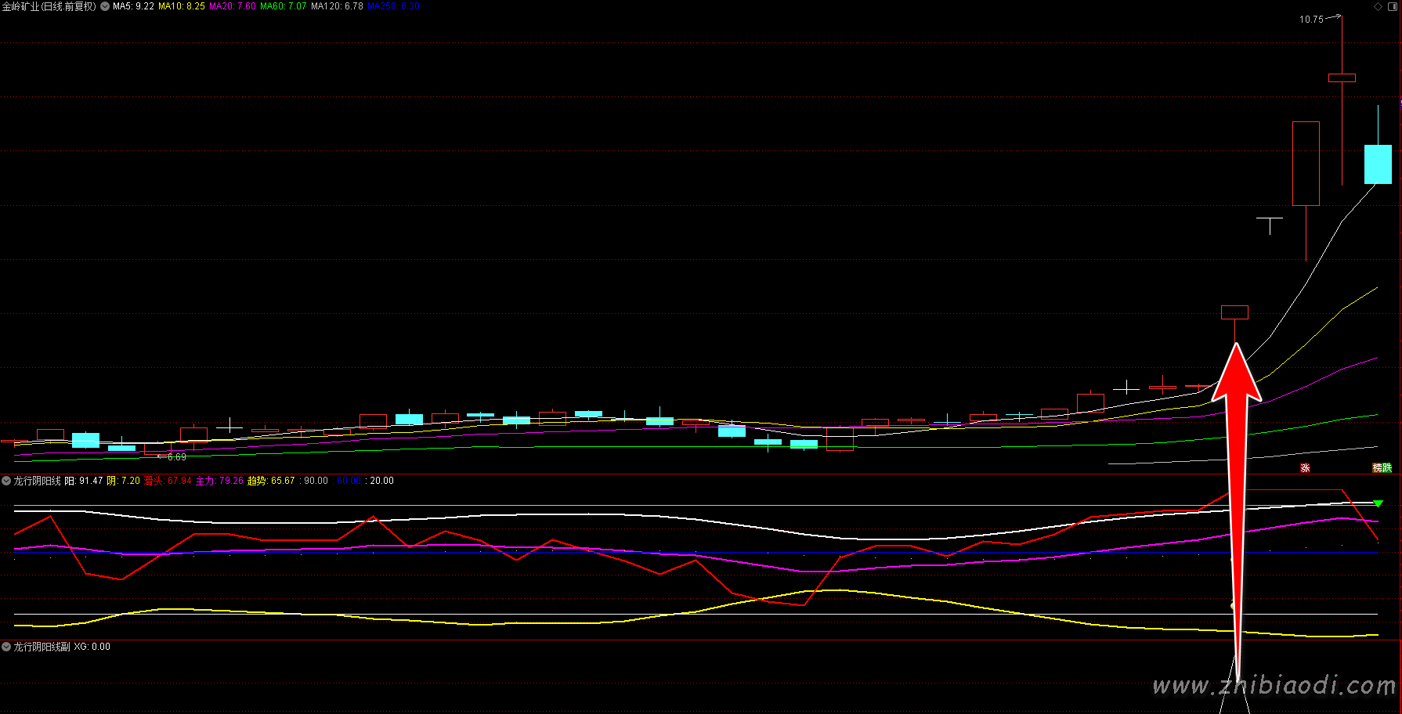Screen dimensions: 1402x714
Task: Click the MA10: 8.25 label
Action: (182, 6)
